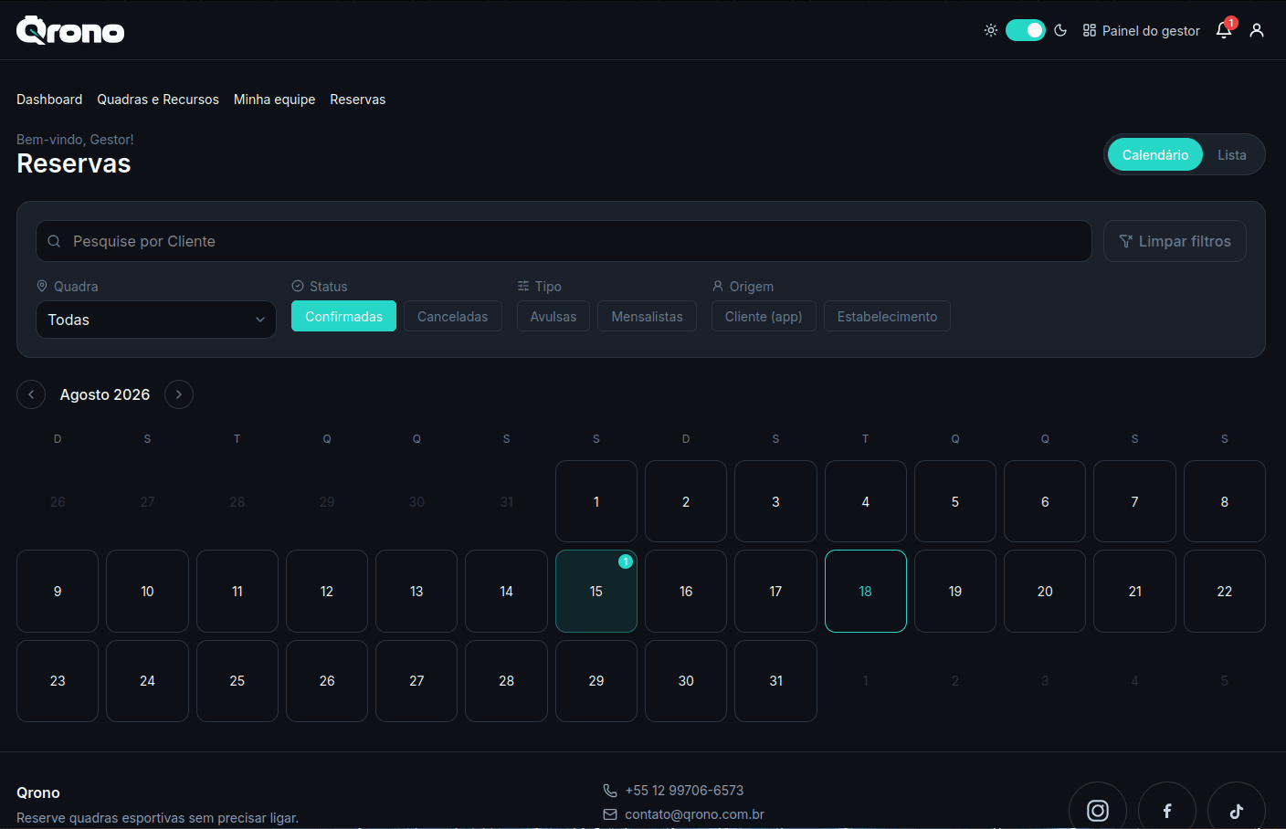Select day 15 with reservation badge
The width and height of the screenshot is (1286, 829).
coord(596,591)
